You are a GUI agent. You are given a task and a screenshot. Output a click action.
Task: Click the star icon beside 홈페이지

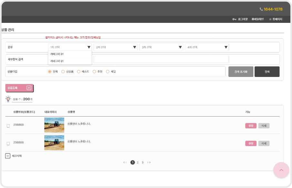270,19
